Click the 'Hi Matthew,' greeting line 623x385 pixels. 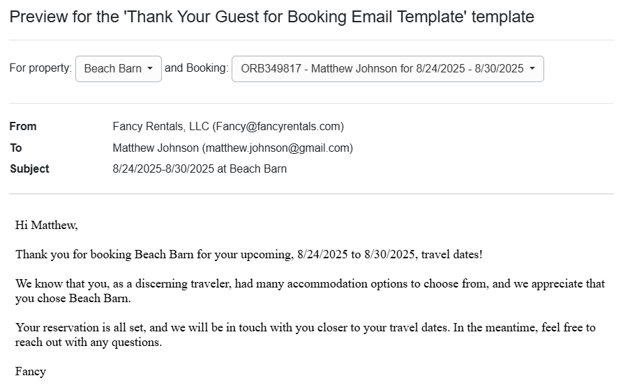coord(47,225)
